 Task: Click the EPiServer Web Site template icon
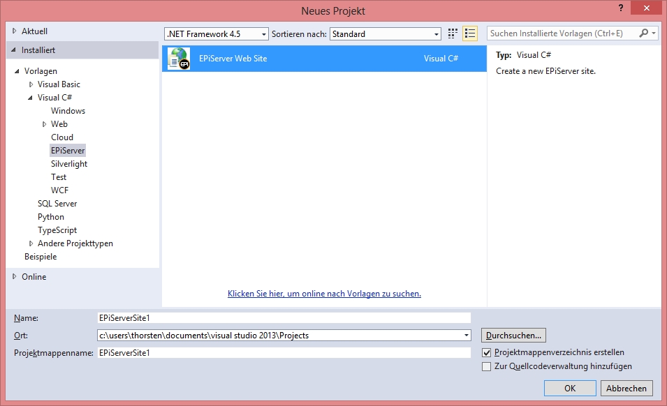click(179, 59)
